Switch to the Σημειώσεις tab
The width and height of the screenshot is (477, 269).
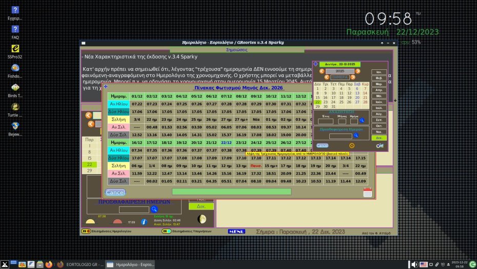click(236, 50)
